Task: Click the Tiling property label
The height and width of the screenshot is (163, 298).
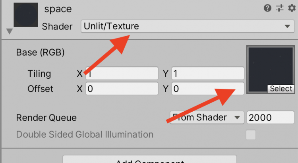Action: tap(39, 74)
